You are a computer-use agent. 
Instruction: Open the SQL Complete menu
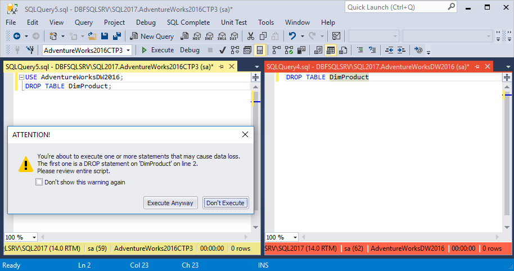(188, 22)
